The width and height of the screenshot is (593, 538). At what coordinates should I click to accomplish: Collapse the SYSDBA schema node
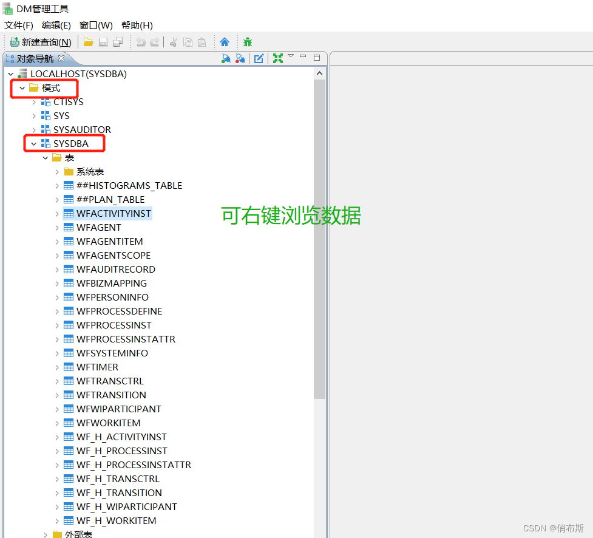33,144
